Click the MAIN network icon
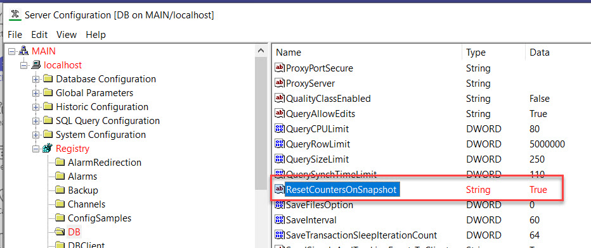The height and width of the screenshot is (248, 591). coord(23,51)
